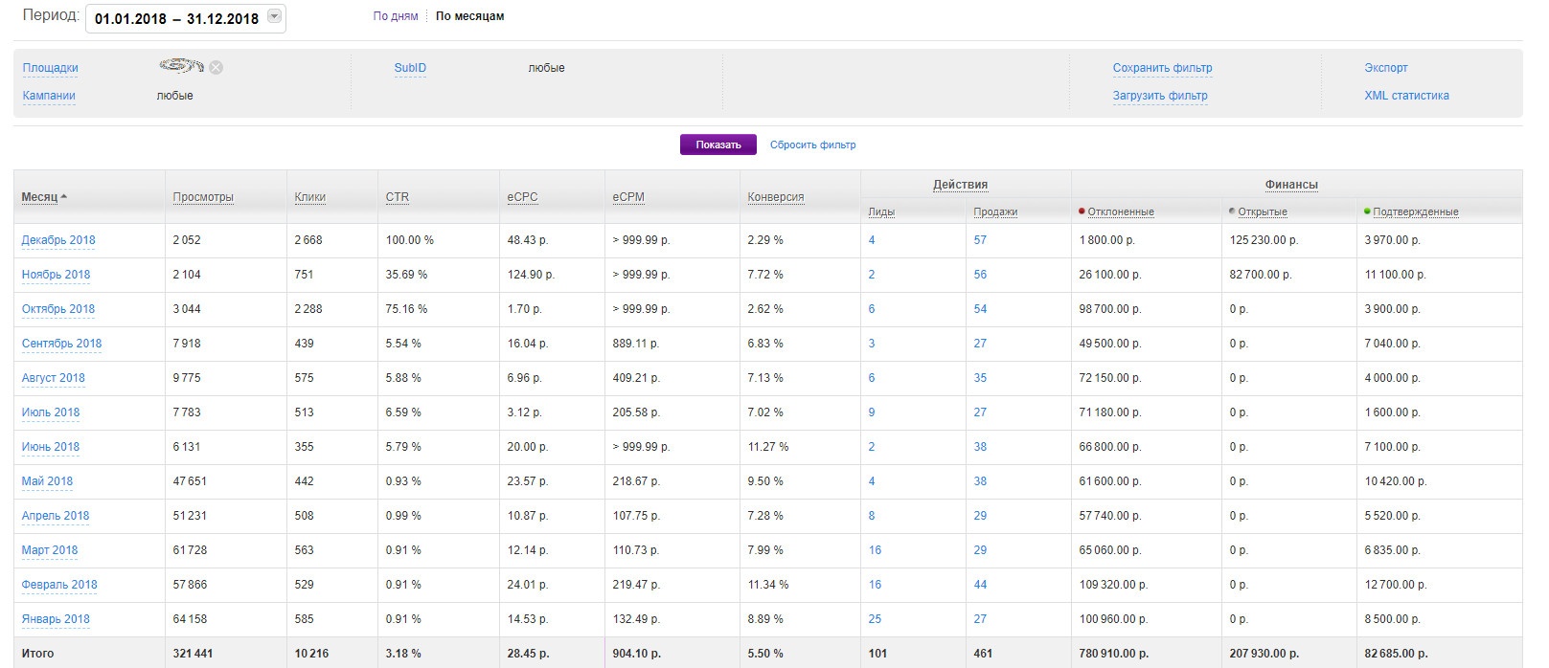Select the По месяцам view

469,16
